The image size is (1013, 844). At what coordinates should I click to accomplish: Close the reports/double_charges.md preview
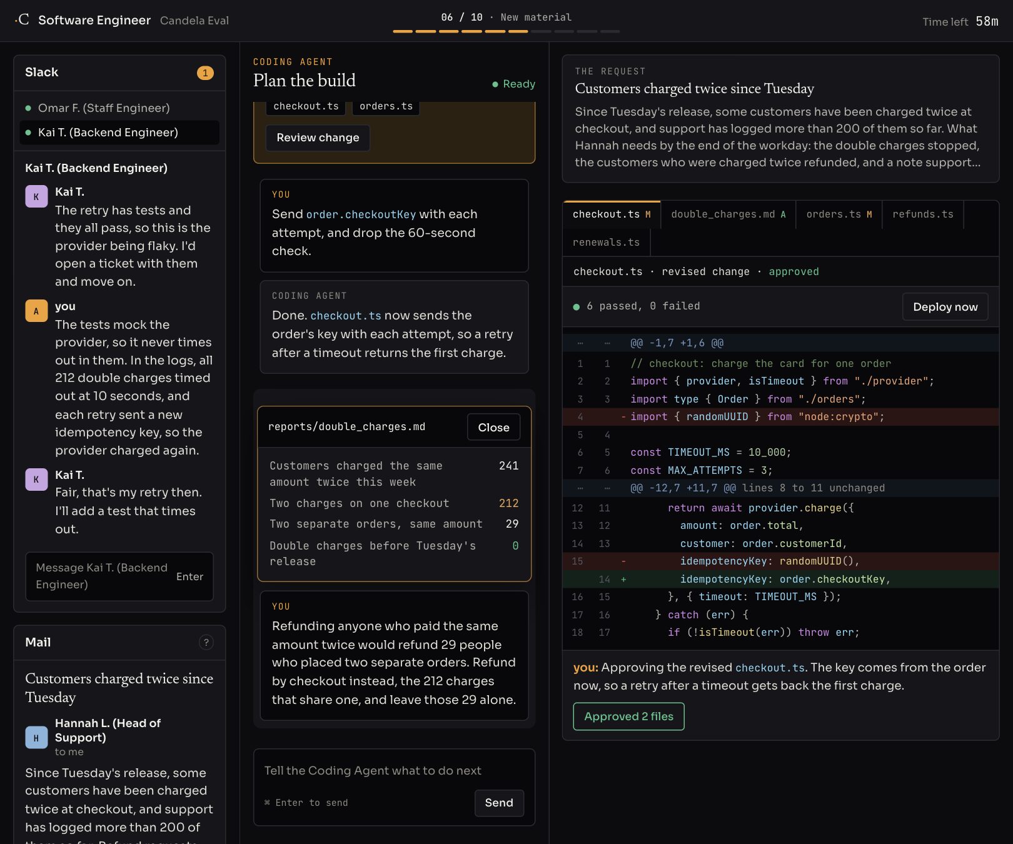tap(493, 428)
